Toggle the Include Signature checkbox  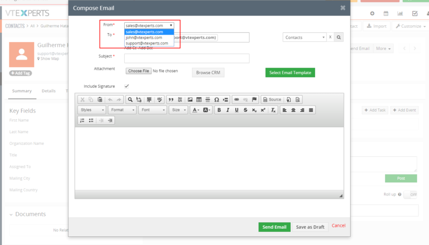[126, 86]
